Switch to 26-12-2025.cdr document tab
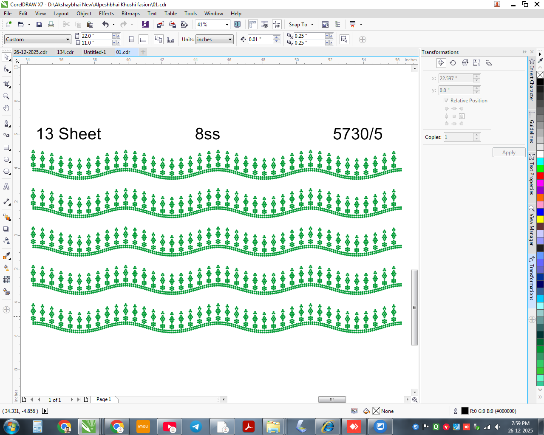This screenshot has height=435, width=544. 31,52
